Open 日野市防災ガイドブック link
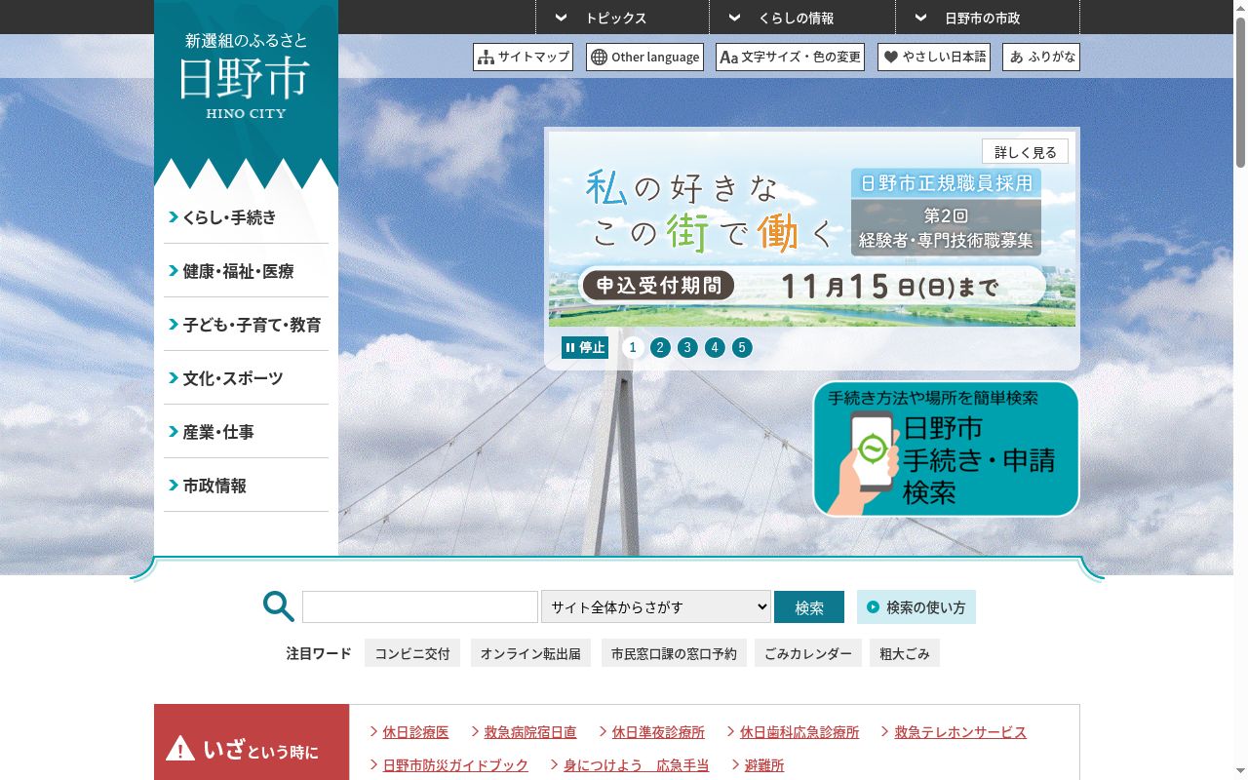The image size is (1248, 780). (x=455, y=765)
